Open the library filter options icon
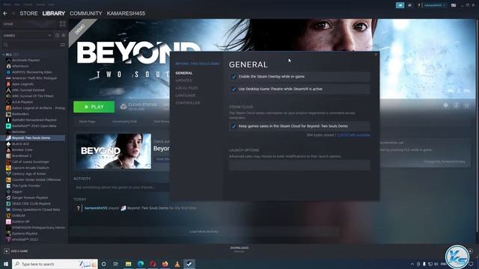Viewport: 479px width, 269px height. 63,45
